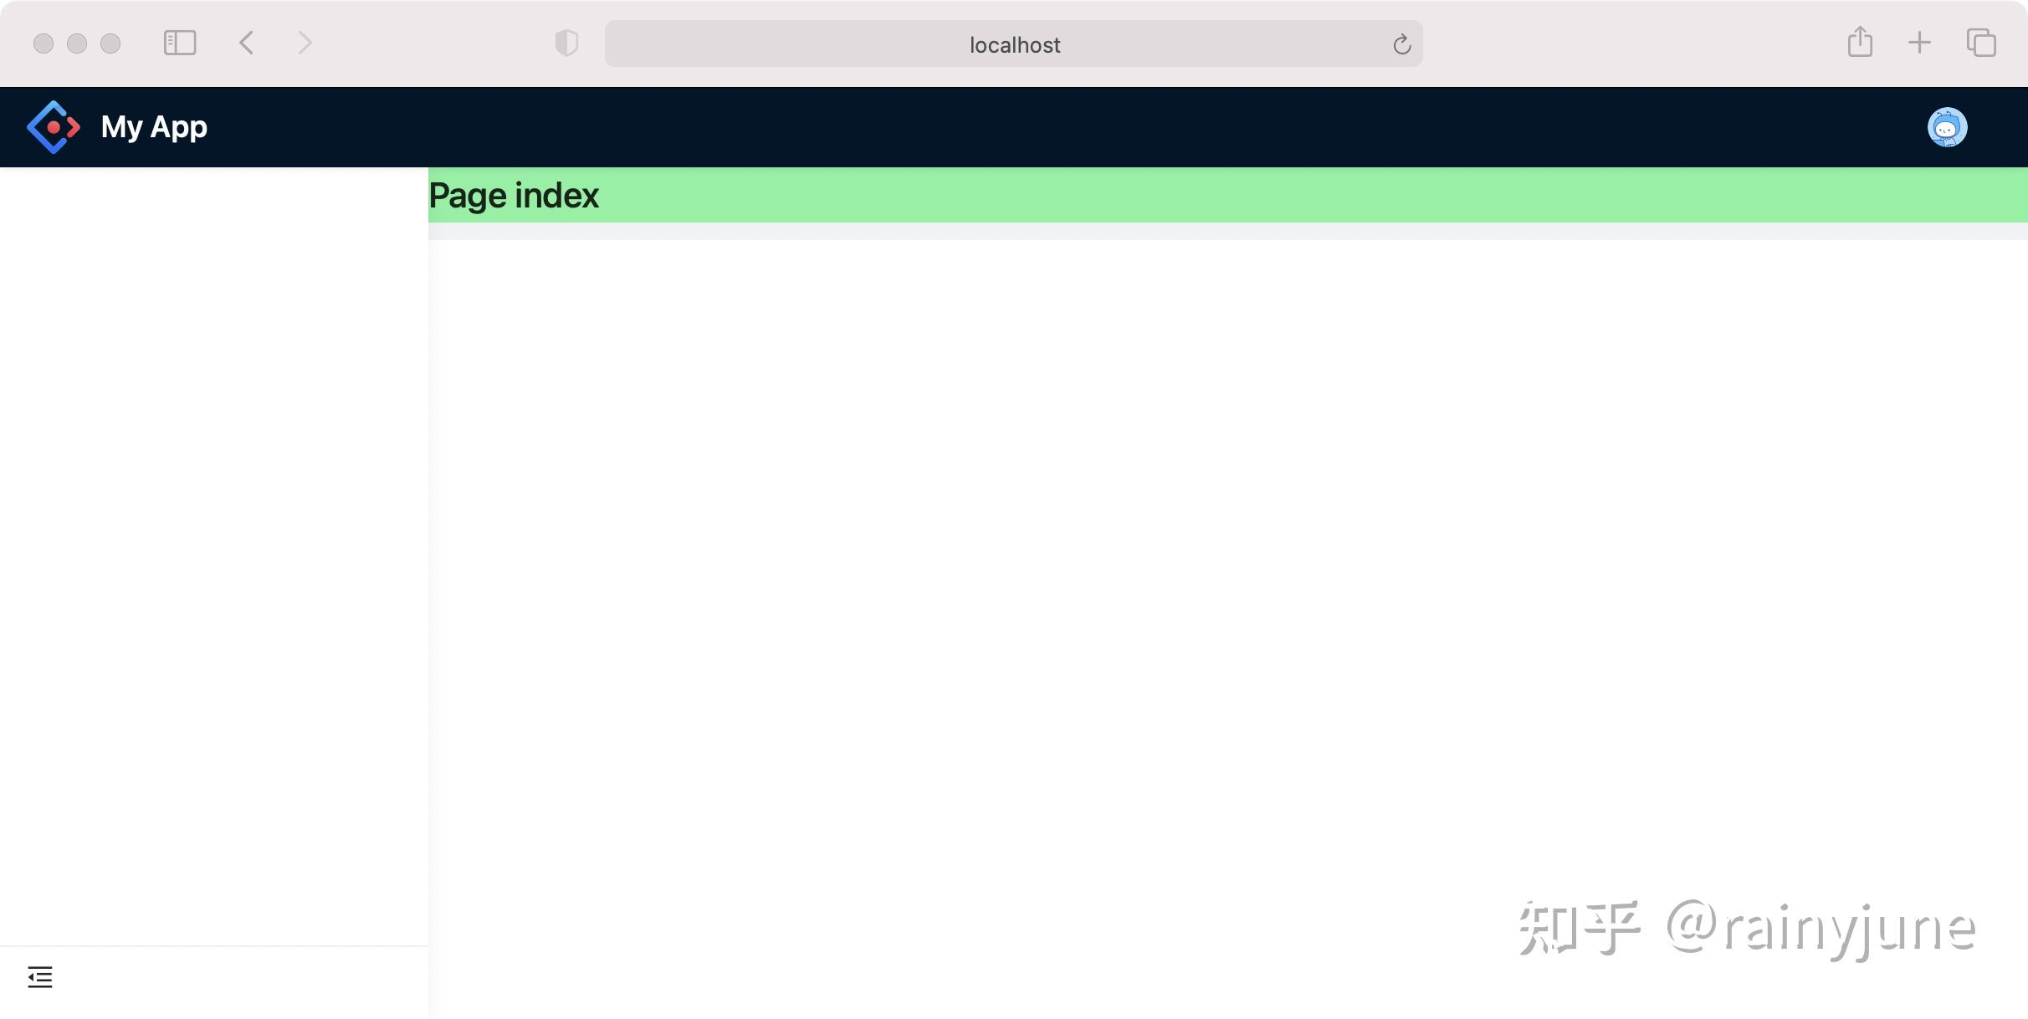Open a new browser tab

point(1919,43)
